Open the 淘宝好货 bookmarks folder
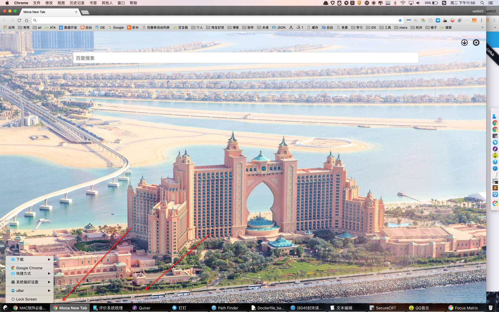This screenshot has height=312, width=499. tap(215, 28)
